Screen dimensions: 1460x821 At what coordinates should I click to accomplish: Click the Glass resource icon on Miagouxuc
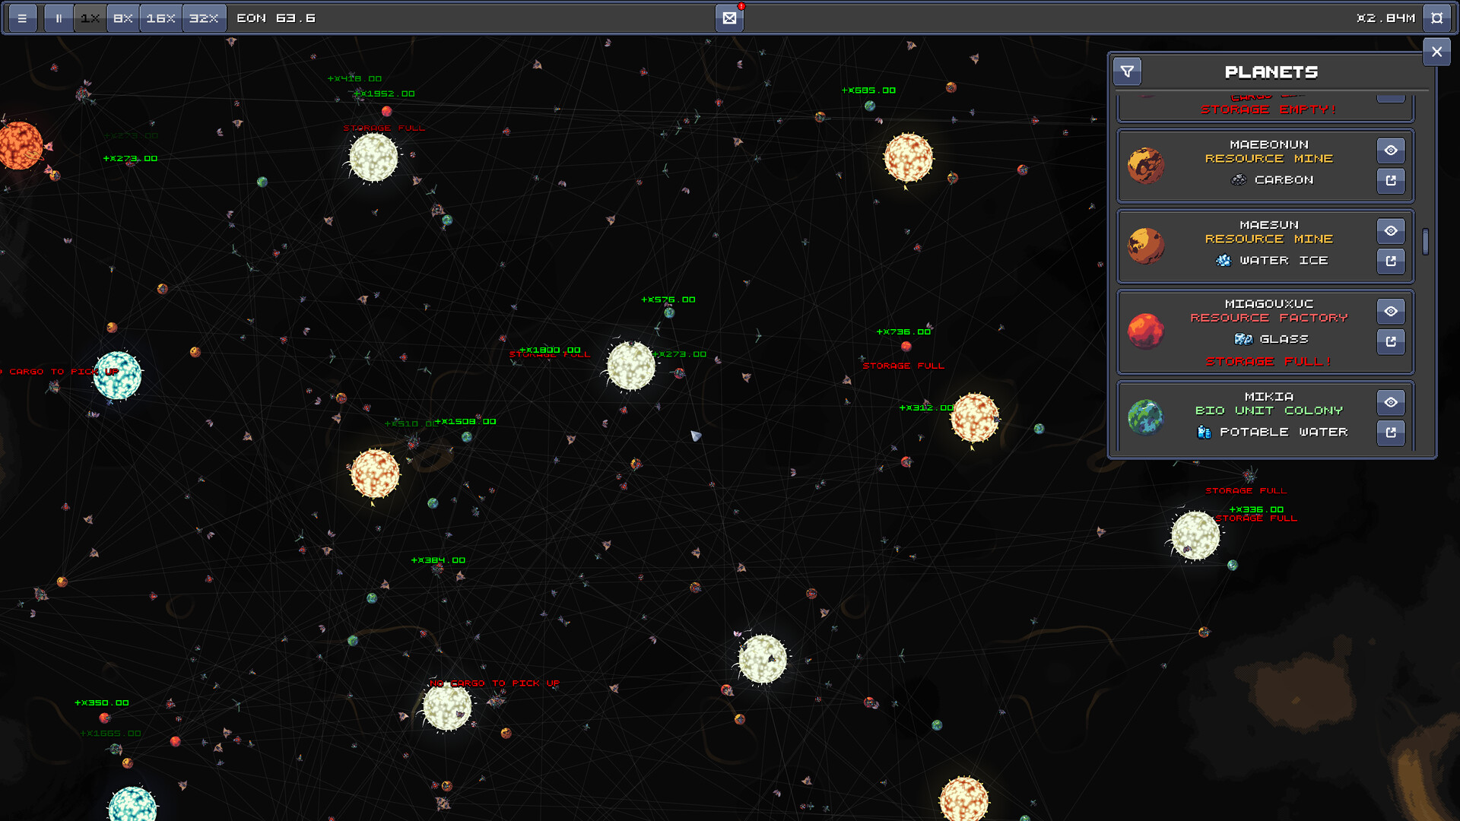pos(1245,340)
